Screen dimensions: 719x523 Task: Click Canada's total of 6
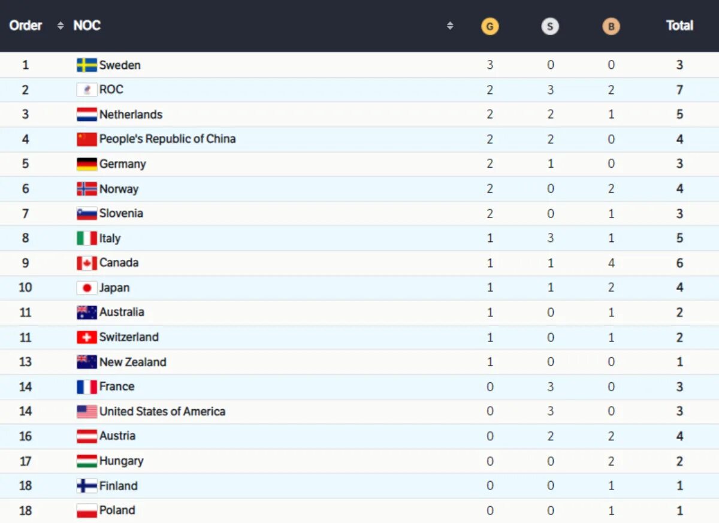coord(679,263)
